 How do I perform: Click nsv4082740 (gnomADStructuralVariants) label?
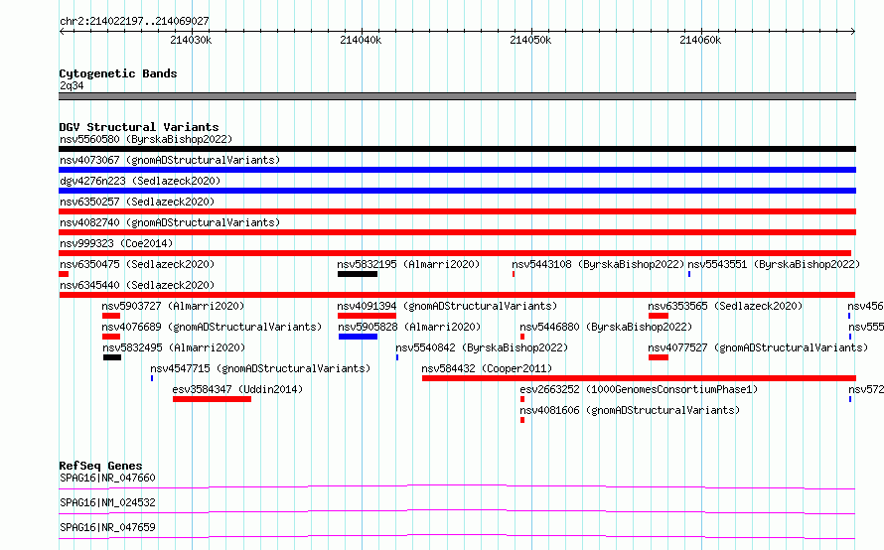pyautogui.click(x=170, y=222)
